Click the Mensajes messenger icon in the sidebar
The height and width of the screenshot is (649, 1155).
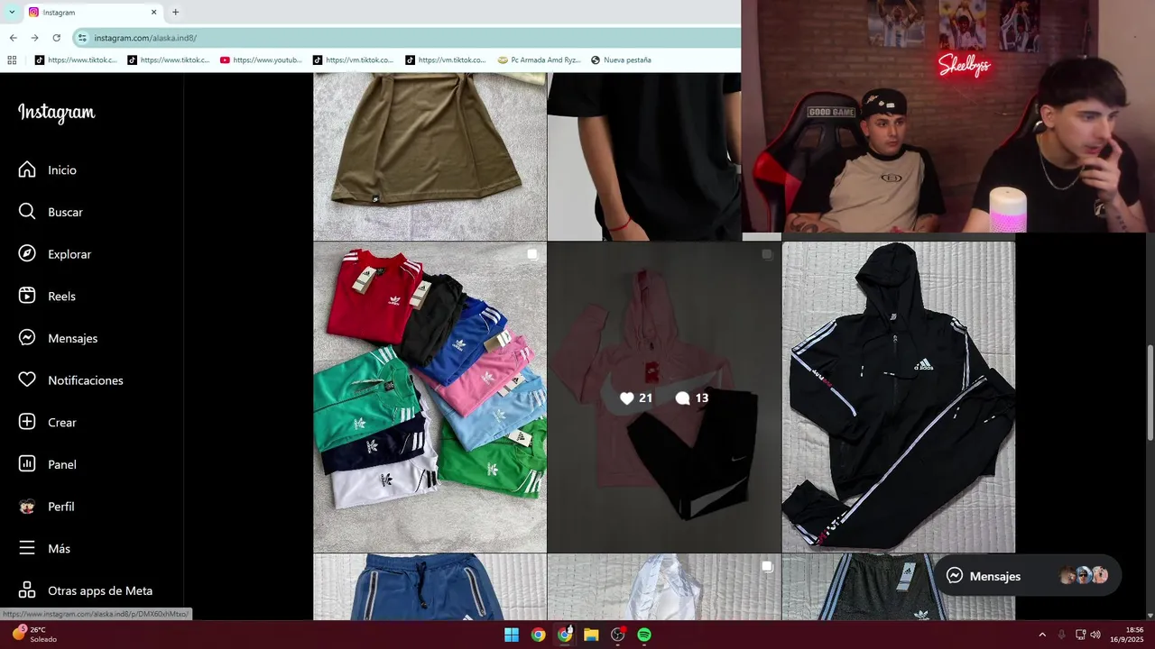(27, 338)
